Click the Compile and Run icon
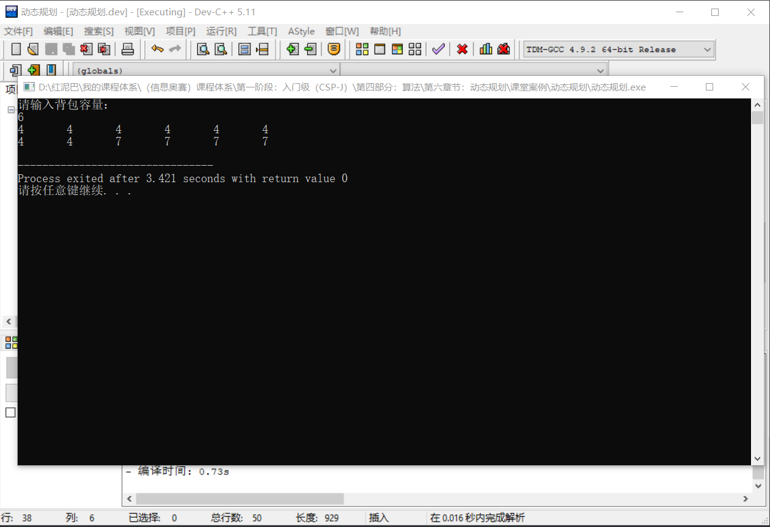Image resolution: width=770 pixels, height=527 pixels. click(397, 50)
